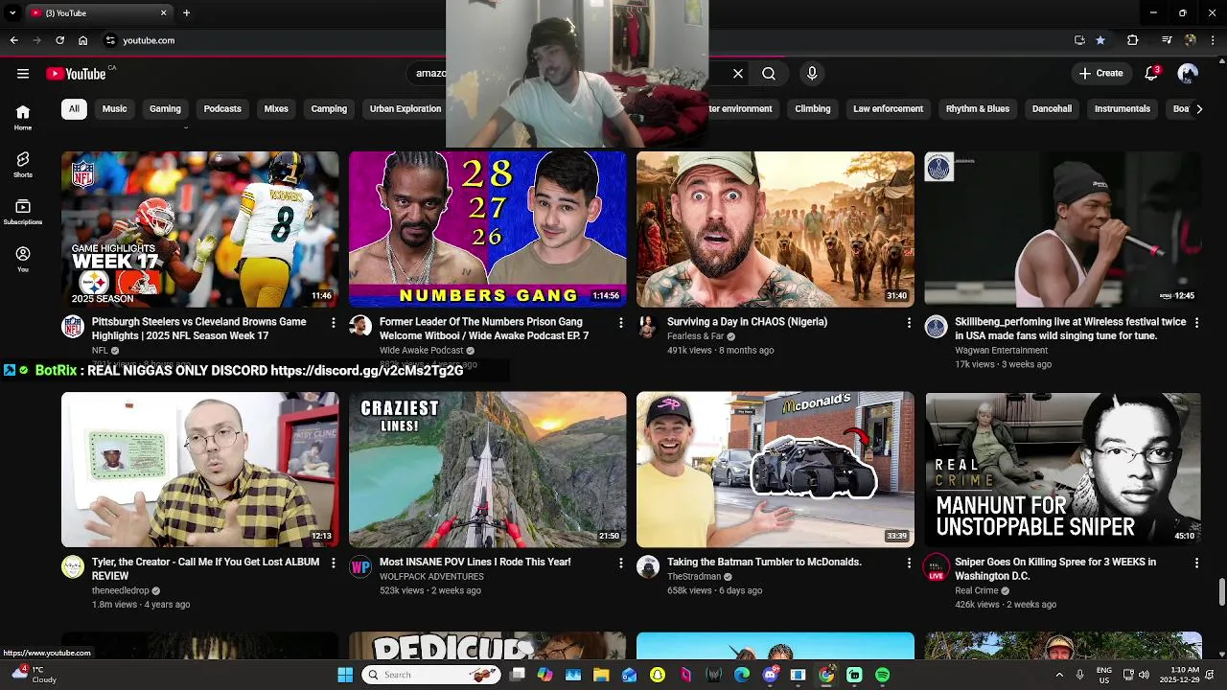Open Snapchat from the taskbar

658,675
